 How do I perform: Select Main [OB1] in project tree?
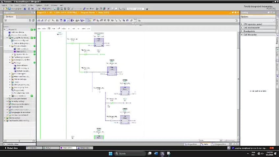coord(21,52)
